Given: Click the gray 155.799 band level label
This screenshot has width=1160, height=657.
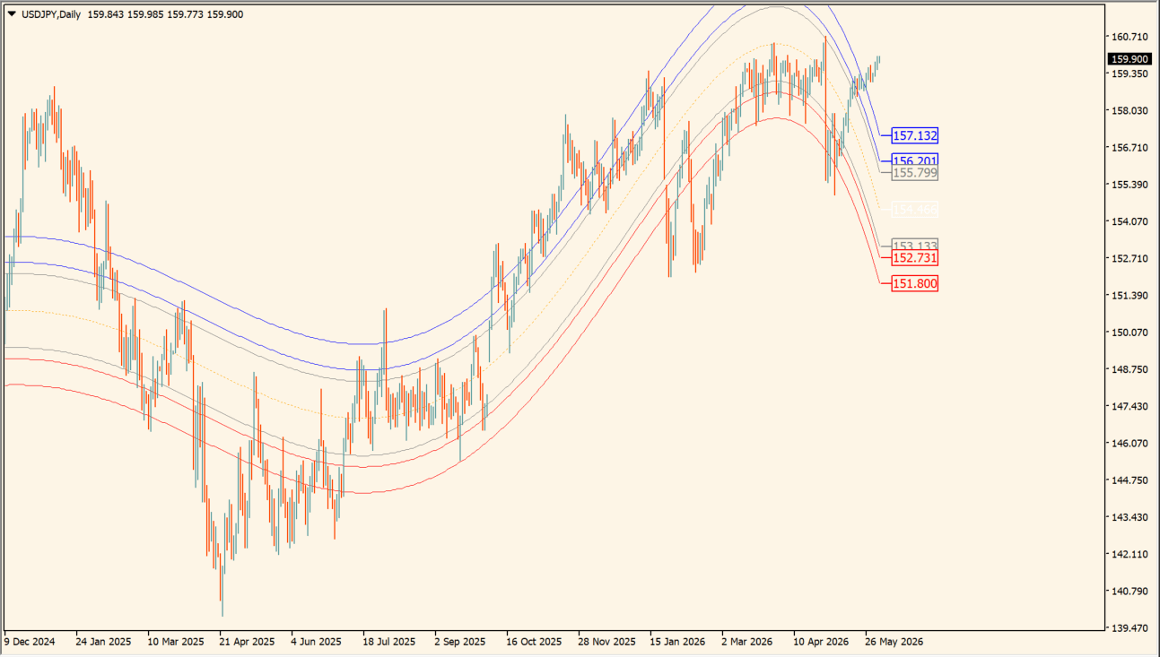Looking at the screenshot, I should pyautogui.click(x=914, y=173).
